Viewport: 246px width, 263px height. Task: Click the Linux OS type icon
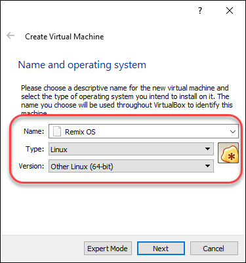pyautogui.click(x=228, y=153)
